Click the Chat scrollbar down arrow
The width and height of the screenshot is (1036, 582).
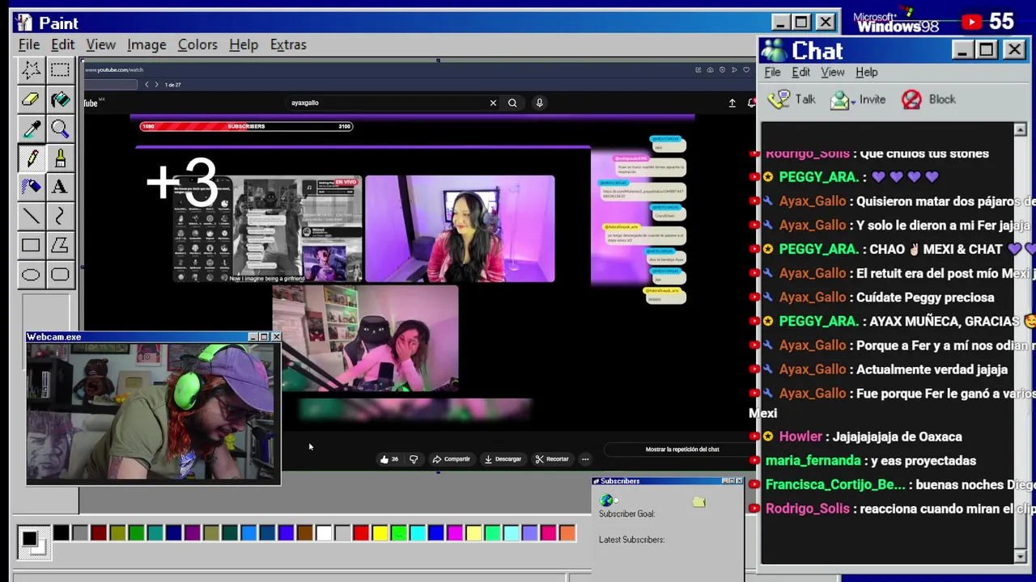[1020, 556]
